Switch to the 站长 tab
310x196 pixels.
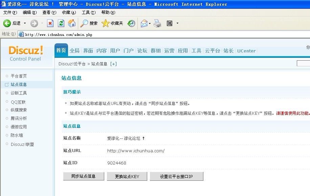point(228,51)
